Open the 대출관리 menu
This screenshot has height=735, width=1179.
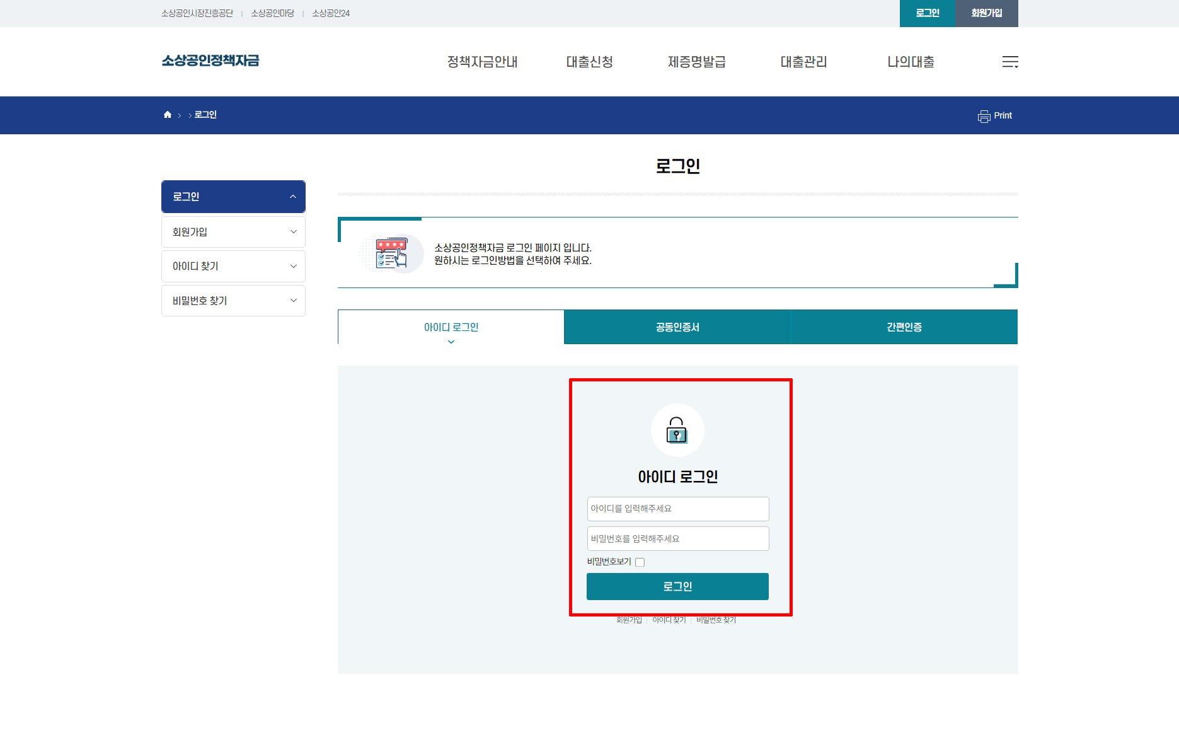coord(803,62)
